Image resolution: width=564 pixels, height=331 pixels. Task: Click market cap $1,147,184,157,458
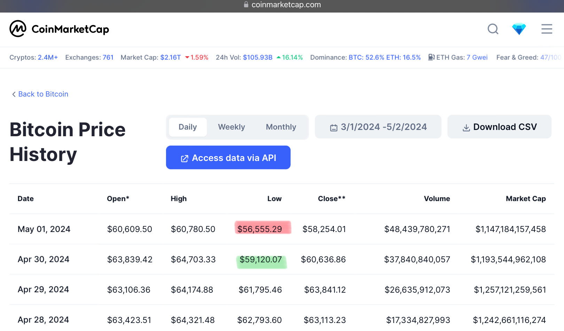tap(511, 229)
